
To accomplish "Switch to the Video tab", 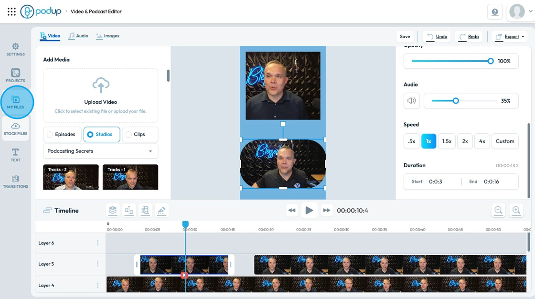I will [50, 36].
